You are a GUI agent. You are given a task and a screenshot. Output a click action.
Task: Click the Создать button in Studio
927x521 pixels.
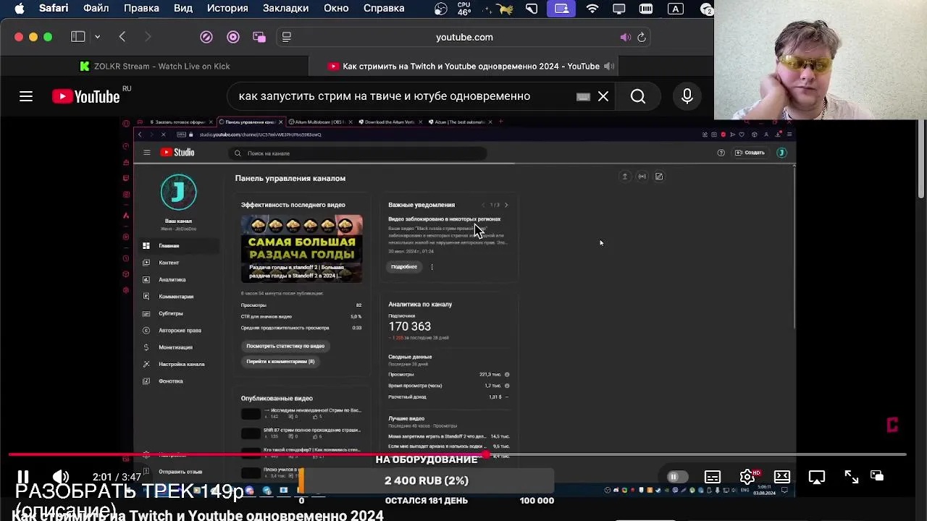tap(750, 153)
